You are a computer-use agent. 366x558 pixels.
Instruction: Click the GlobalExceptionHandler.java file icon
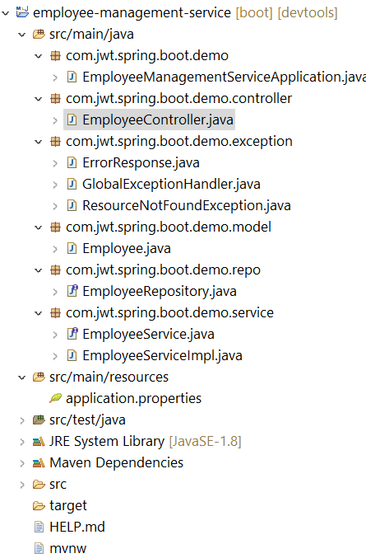click(x=72, y=185)
